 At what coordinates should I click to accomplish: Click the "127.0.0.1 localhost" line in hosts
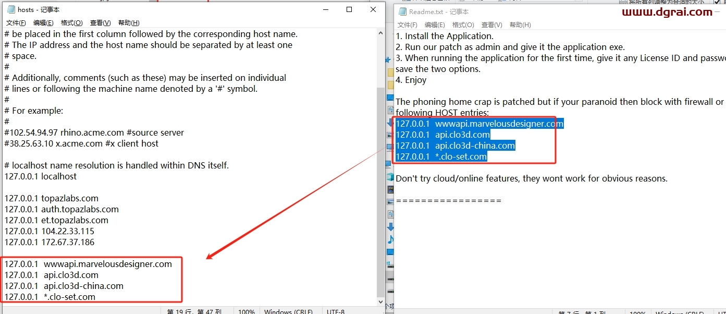pos(41,176)
